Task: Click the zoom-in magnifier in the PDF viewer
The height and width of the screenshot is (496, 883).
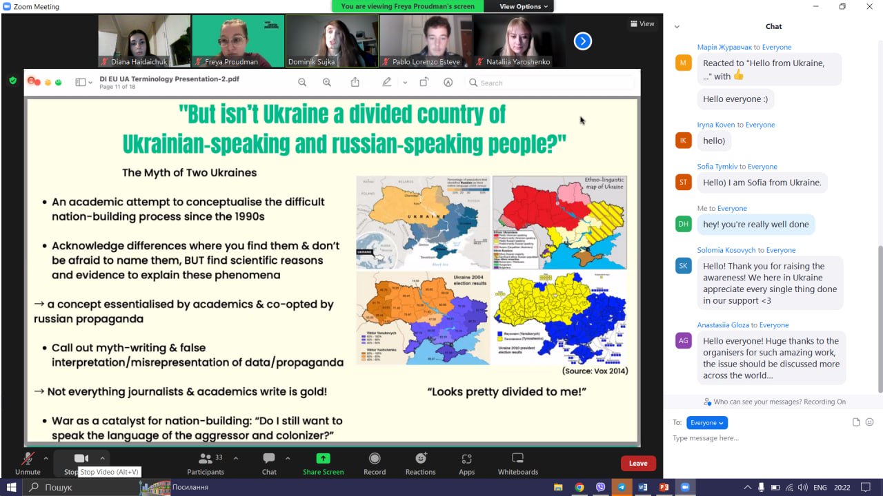Action: click(x=326, y=82)
